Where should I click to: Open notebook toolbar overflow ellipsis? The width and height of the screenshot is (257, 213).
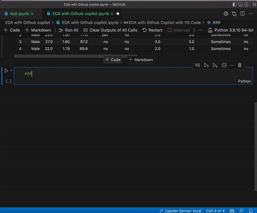(x=200, y=30)
